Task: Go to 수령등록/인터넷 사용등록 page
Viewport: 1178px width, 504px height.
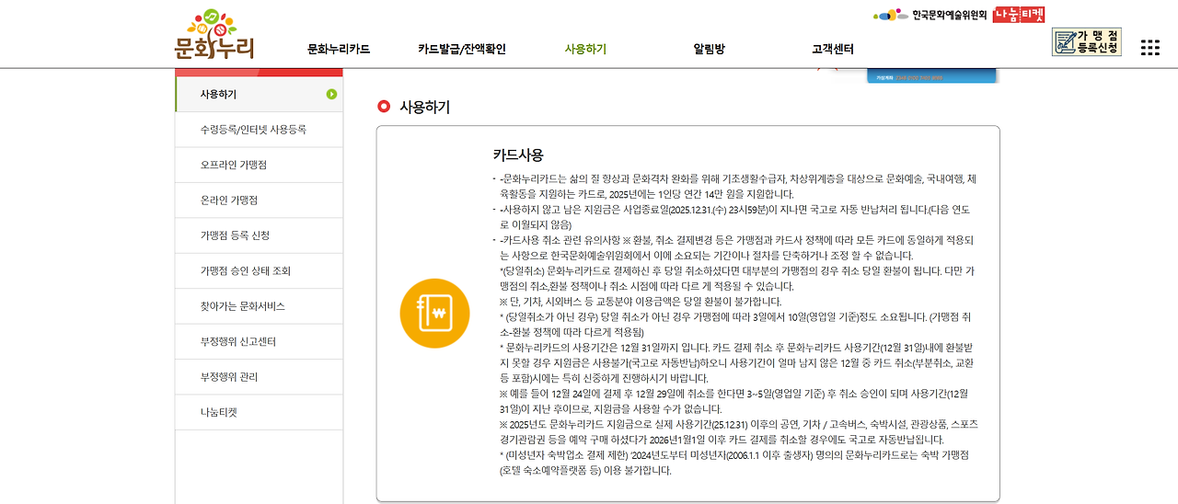Action: 259,130
